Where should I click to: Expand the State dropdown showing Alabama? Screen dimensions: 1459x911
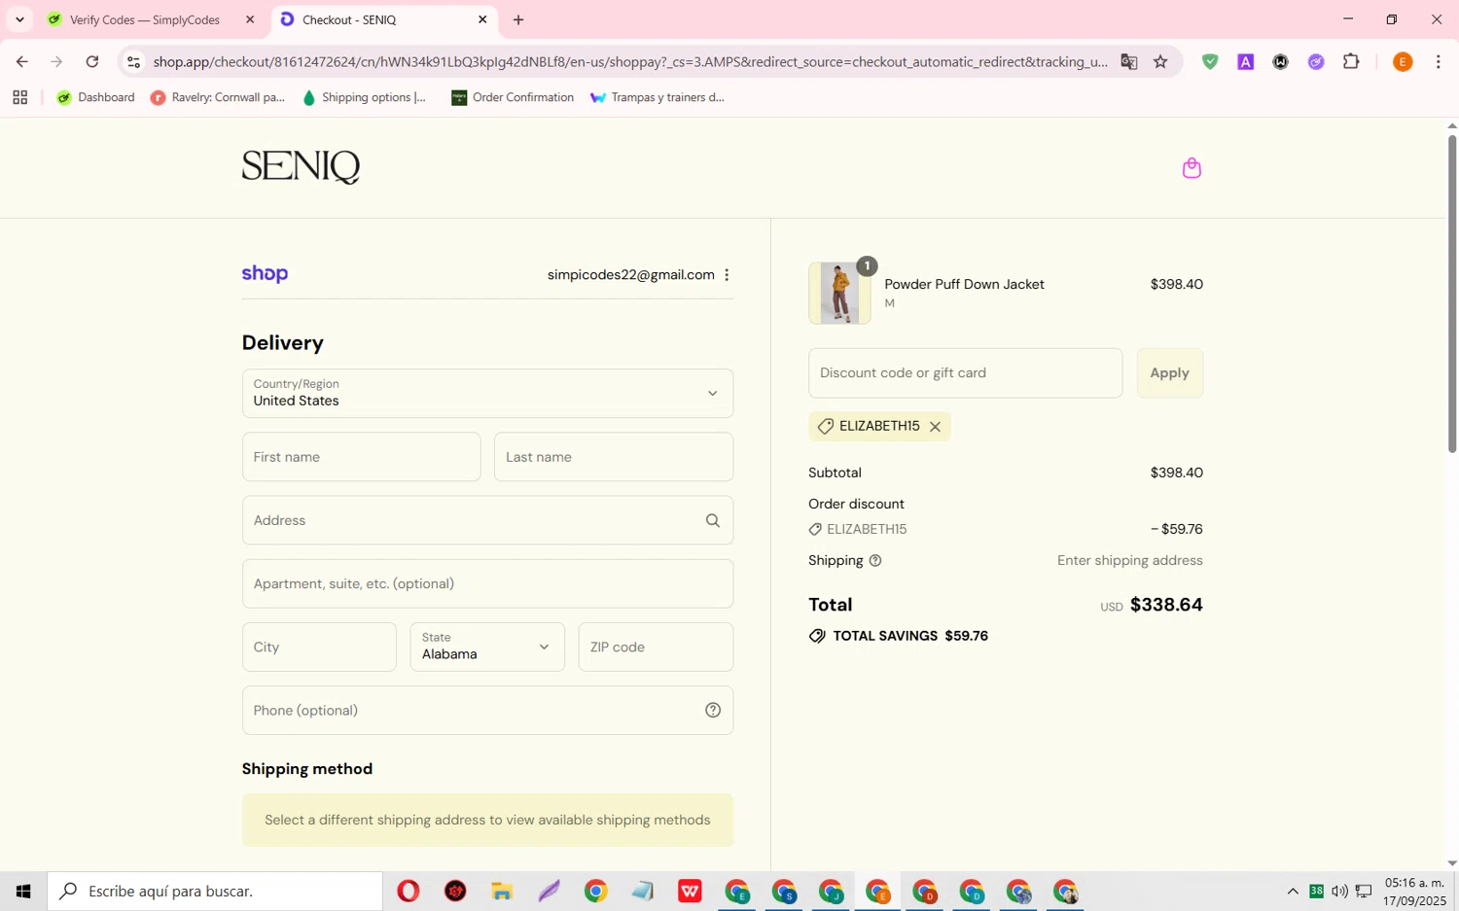(x=487, y=647)
